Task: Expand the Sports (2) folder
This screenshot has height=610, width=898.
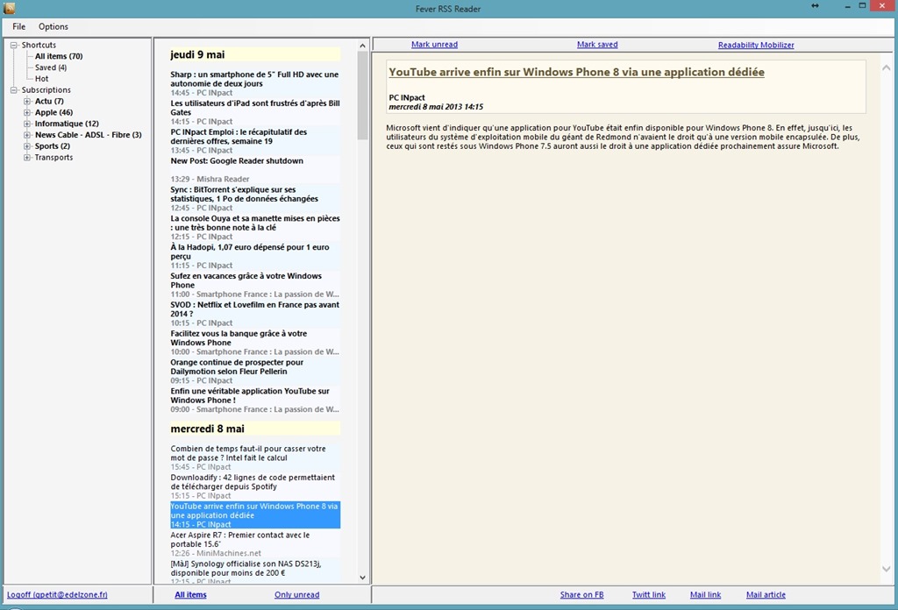Action: pyautogui.click(x=27, y=146)
